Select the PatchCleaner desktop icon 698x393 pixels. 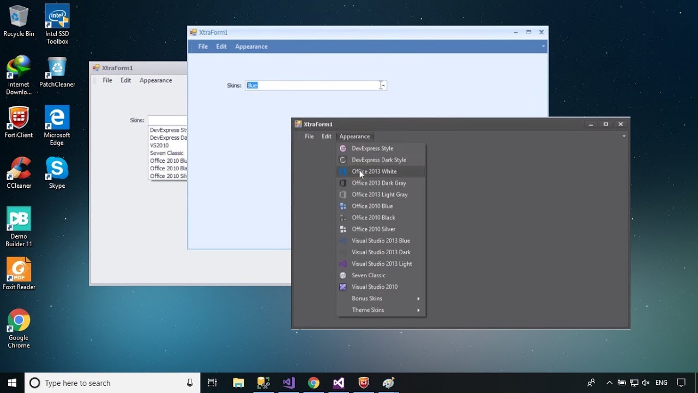[x=57, y=72]
